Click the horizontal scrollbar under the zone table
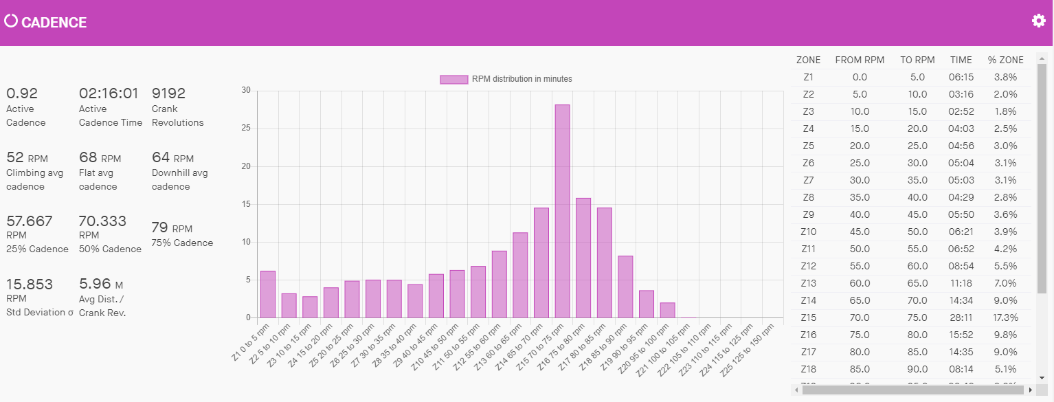Viewport: 1054px width, 402px height. (912, 390)
